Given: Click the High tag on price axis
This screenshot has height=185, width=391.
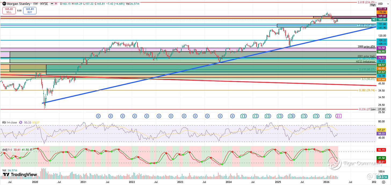Looking at the screenshot, I should pos(373,5).
